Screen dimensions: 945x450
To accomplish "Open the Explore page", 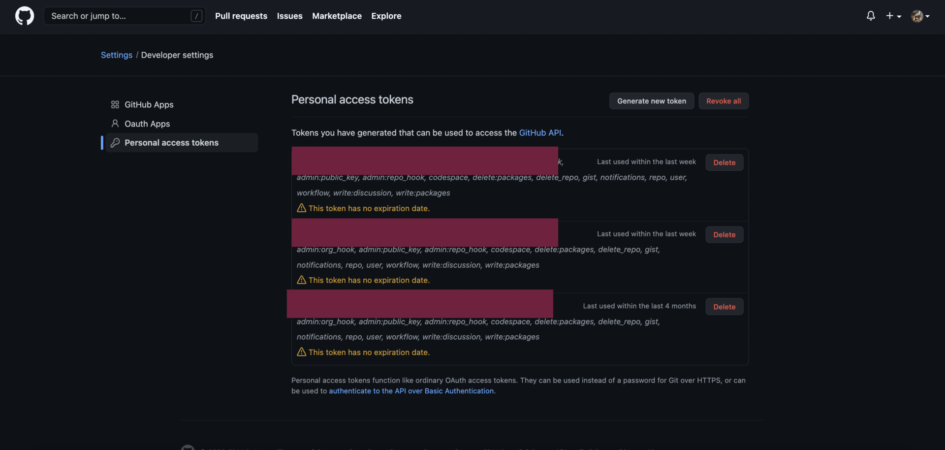I will click(386, 16).
